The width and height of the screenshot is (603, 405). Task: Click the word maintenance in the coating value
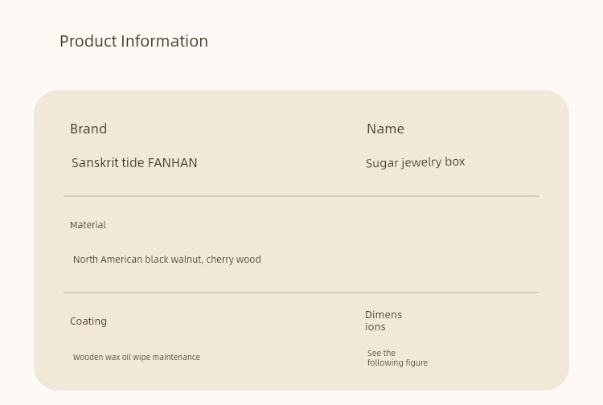[176, 357]
